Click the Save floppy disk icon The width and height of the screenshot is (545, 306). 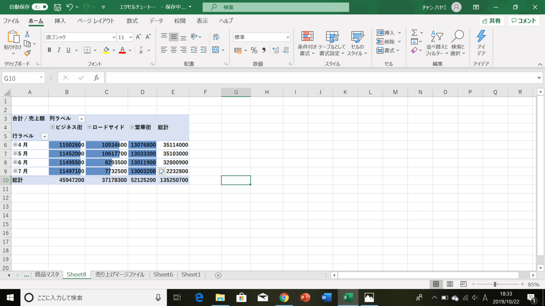pyautogui.click(x=57, y=7)
